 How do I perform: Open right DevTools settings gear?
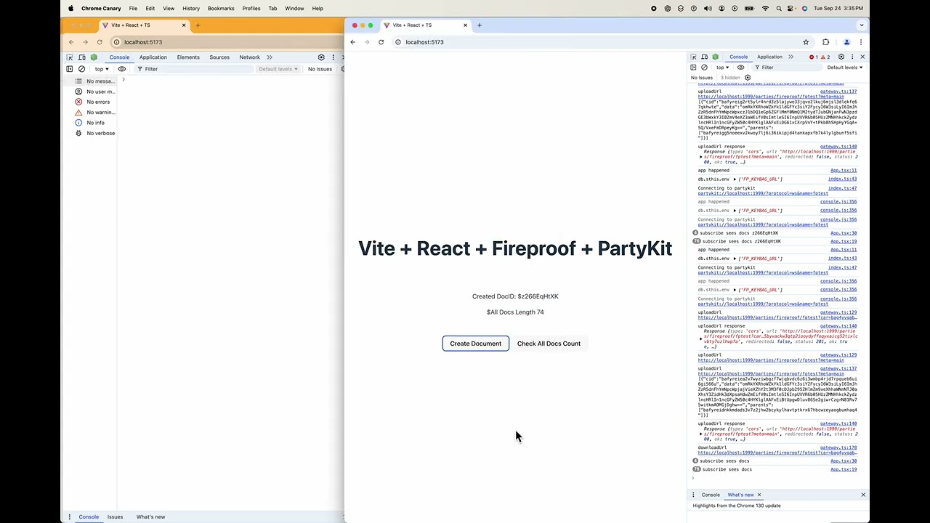[841, 57]
